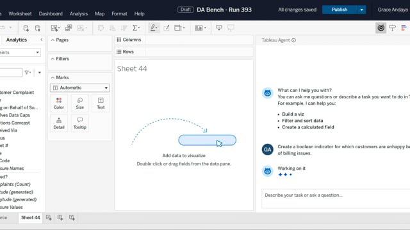Switch to the Analytics tab
Screen dimensions: 410x230
17,40
